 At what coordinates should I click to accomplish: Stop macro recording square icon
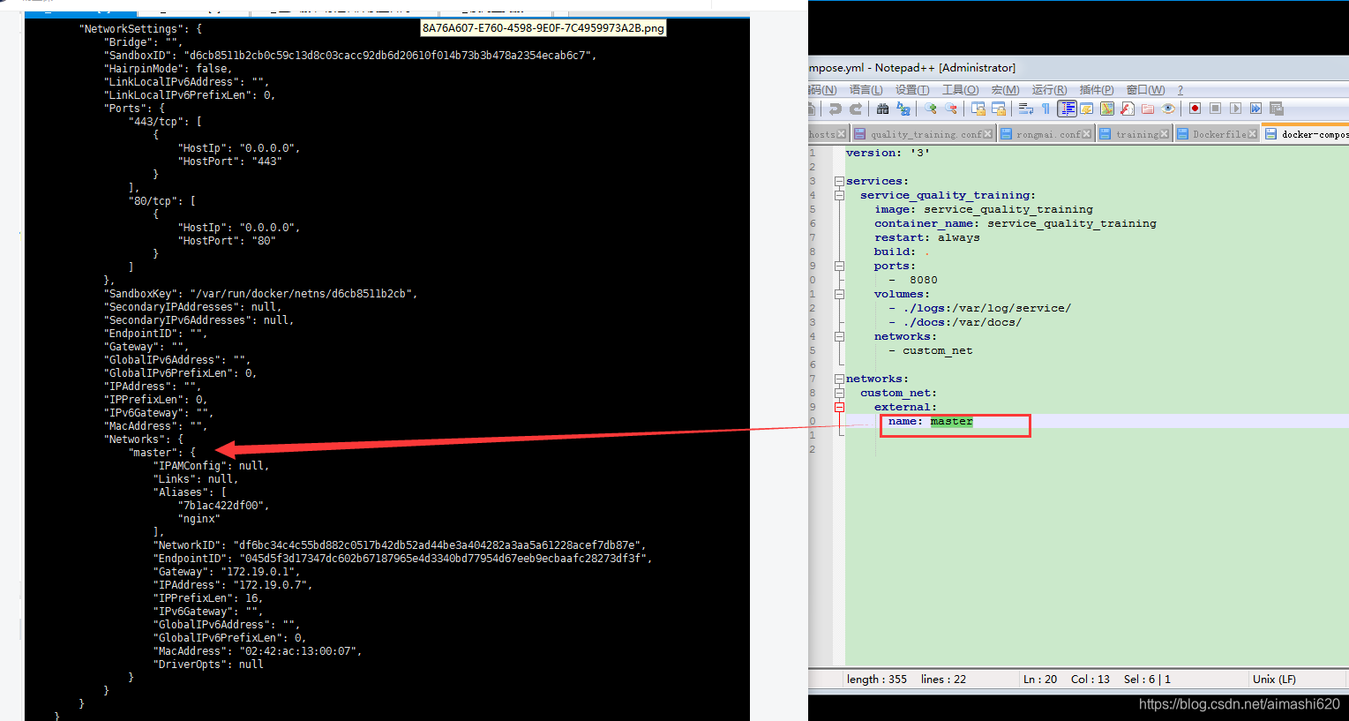[x=1215, y=108]
